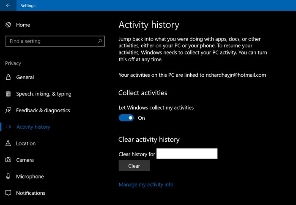Viewport: 296px width, 205px height.
Task: Open Speech, inking, & typing settings
Action: 44,94
